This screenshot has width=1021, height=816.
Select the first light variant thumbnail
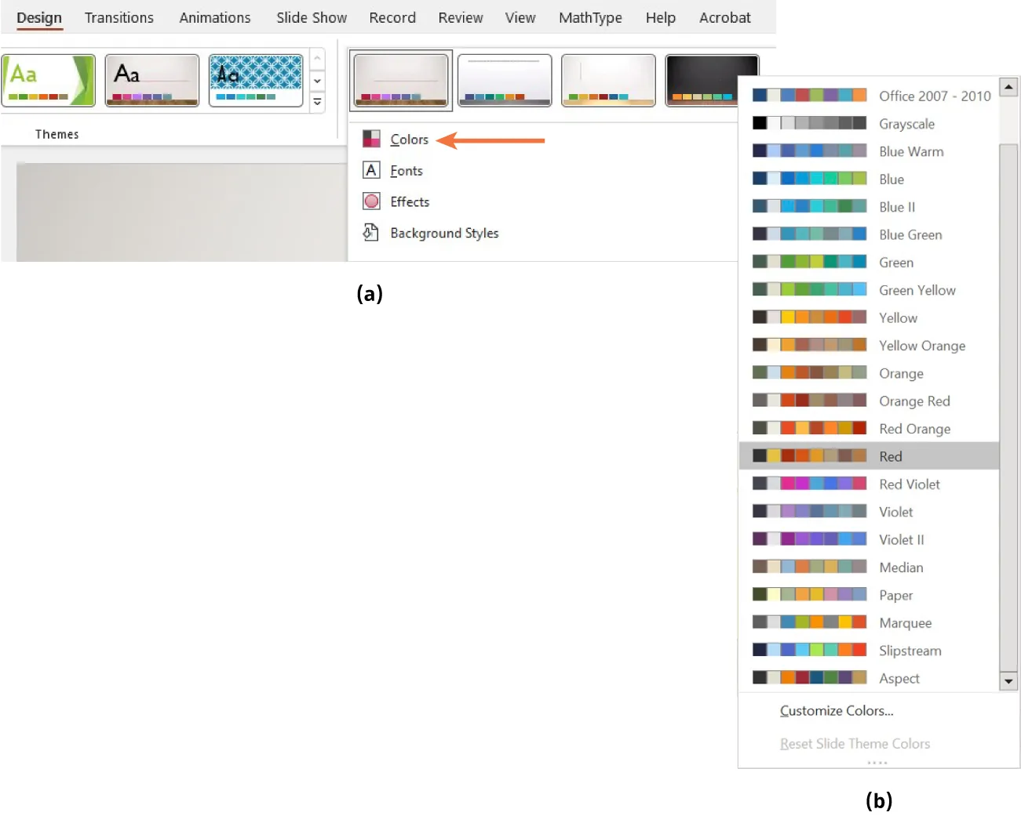coord(400,79)
